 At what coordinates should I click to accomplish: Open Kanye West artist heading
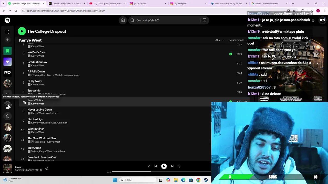point(30,40)
